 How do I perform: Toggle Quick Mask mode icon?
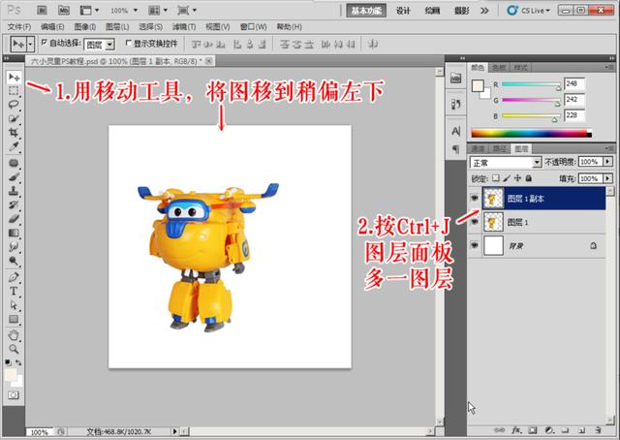(x=13, y=394)
